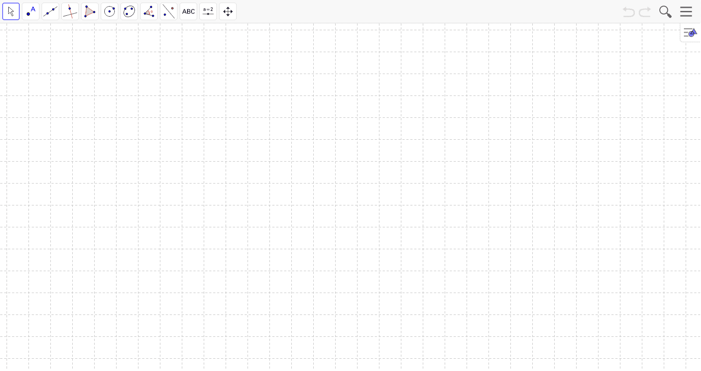This screenshot has width=701, height=371.
Task: Select the Polygon tool
Action: 90,11
